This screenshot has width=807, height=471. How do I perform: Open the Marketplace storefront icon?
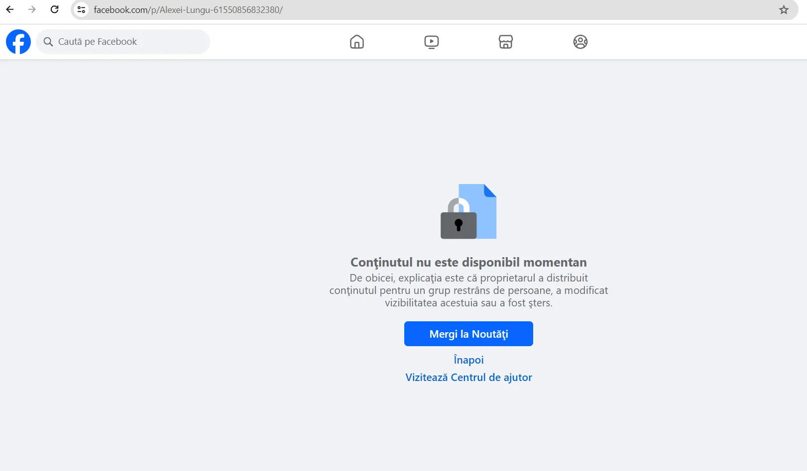pos(505,42)
